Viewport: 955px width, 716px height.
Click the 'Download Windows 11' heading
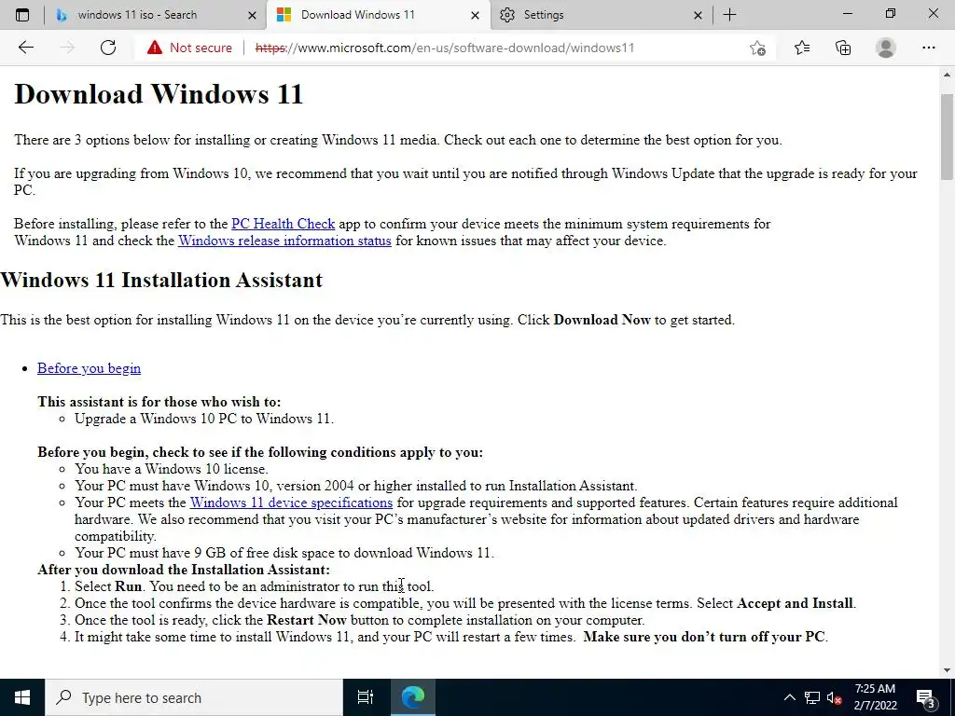pos(159,94)
